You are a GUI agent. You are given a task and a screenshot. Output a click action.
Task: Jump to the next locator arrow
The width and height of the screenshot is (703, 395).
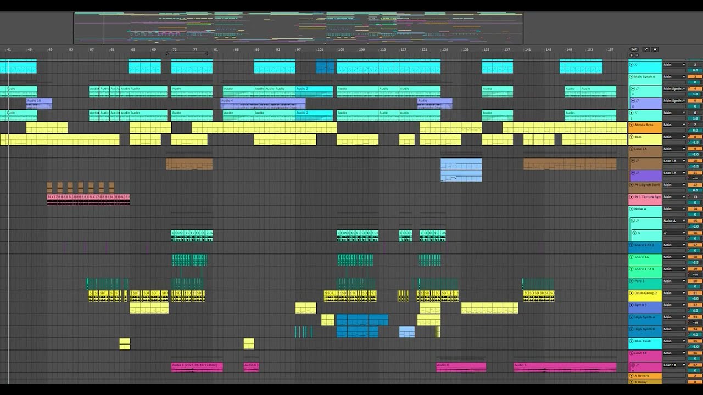(636, 55)
